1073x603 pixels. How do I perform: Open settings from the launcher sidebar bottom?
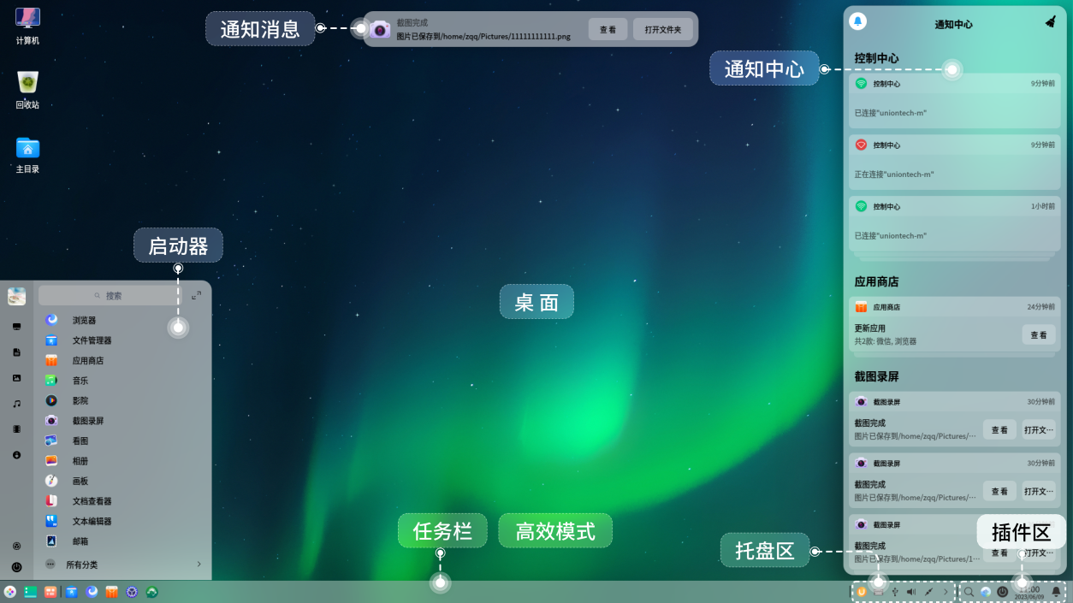coord(16,546)
